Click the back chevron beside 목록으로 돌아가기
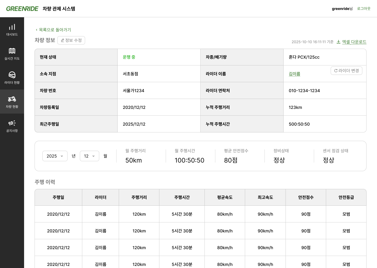 pyautogui.click(x=36, y=30)
